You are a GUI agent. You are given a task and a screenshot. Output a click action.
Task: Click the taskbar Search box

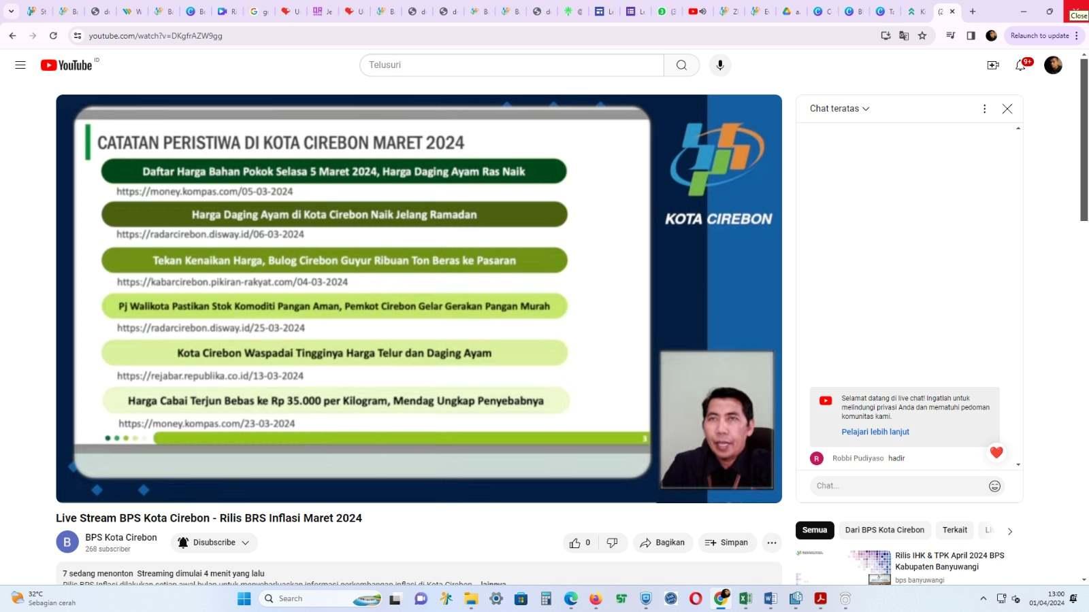click(320, 598)
